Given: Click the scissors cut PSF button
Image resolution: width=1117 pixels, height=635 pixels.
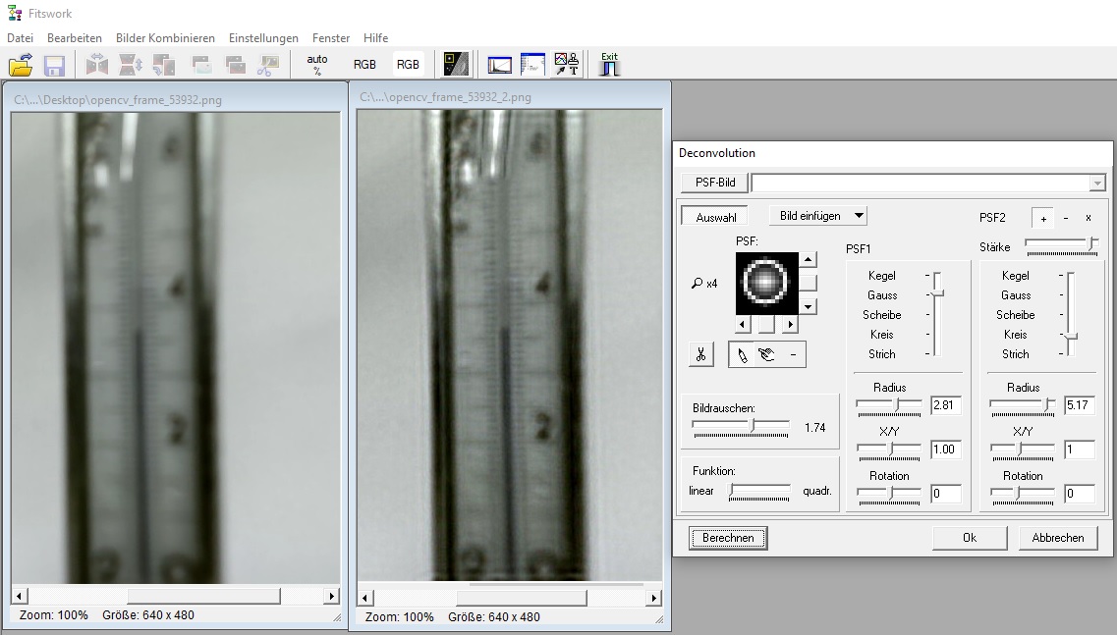Looking at the screenshot, I should coord(701,354).
